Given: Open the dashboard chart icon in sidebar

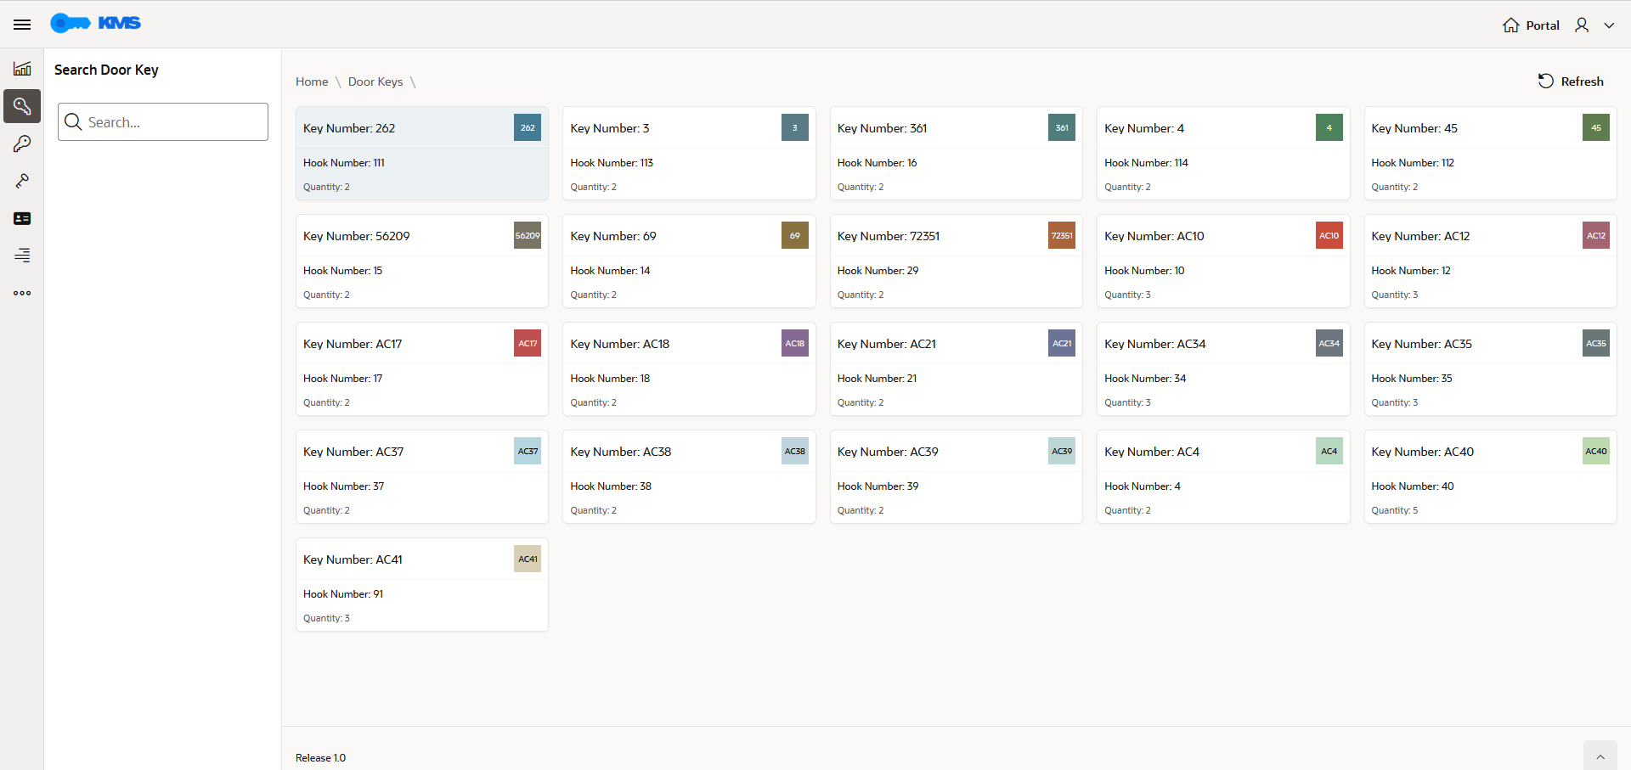Looking at the screenshot, I should pyautogui.click(x=22, y=69).
